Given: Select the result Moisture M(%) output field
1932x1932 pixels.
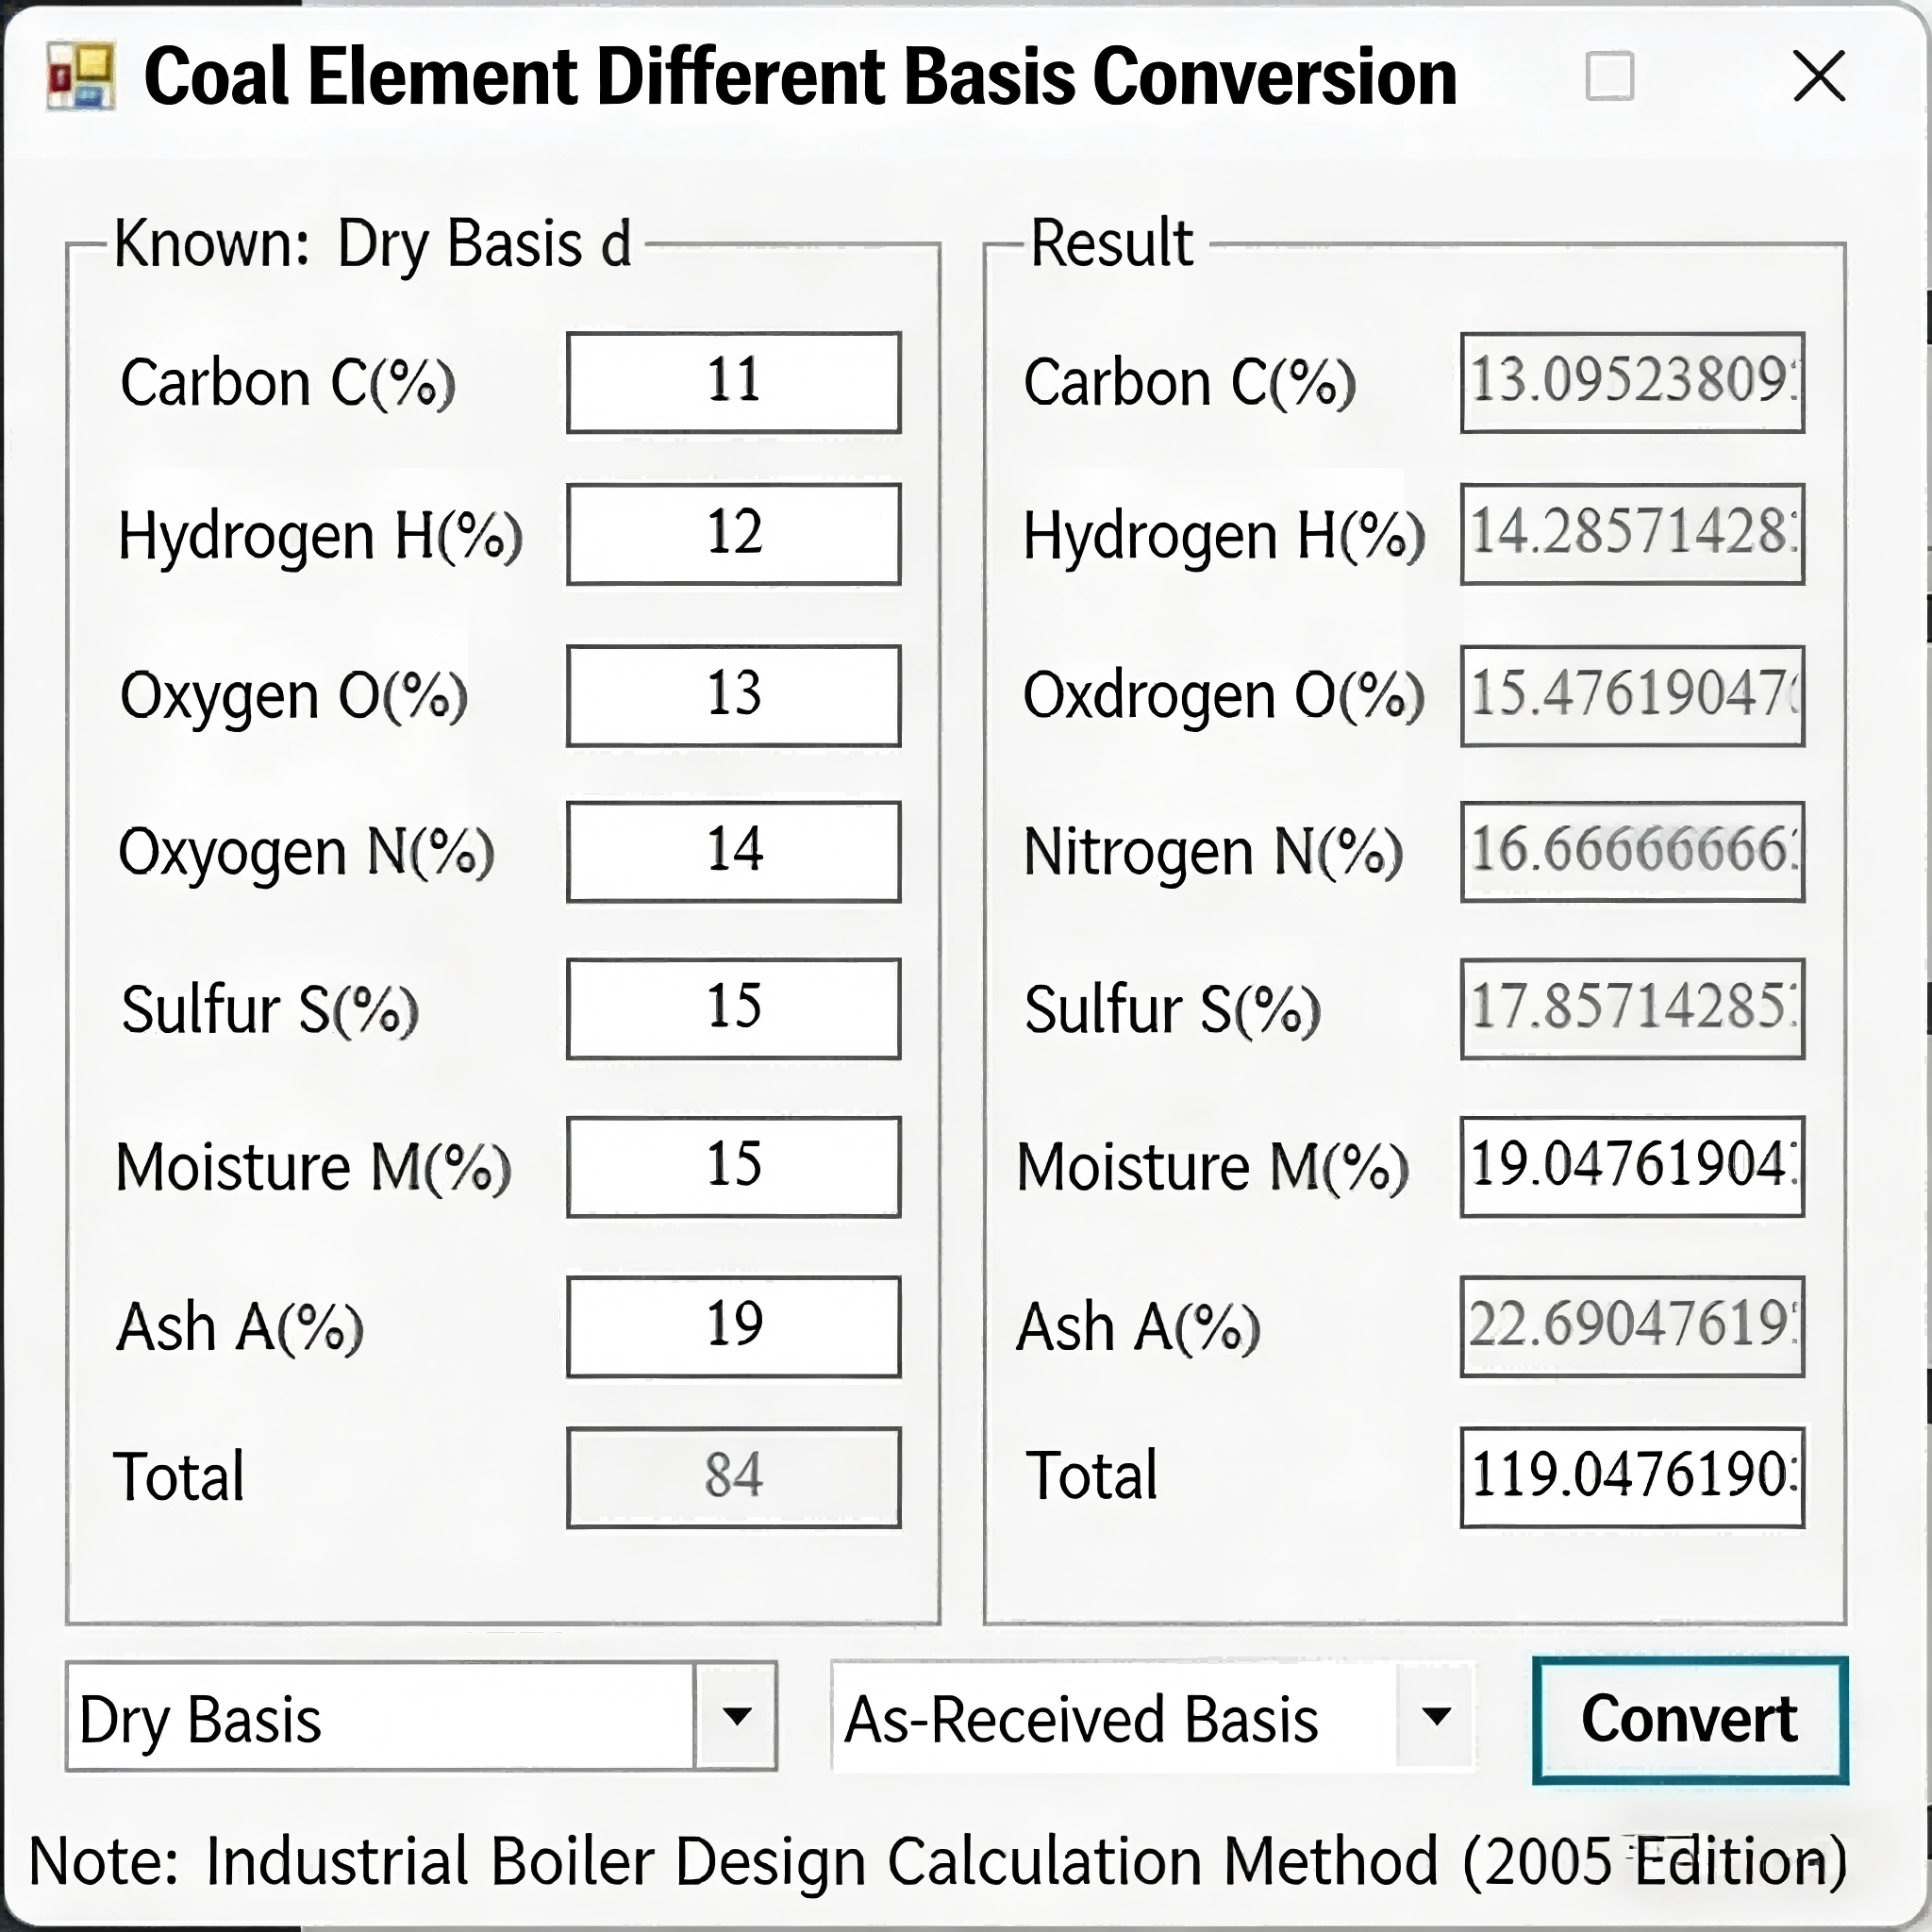Looking at the screenshot, I should click(1631, 1166).
